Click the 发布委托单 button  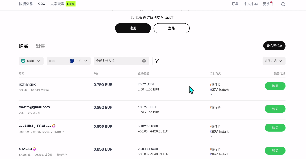point(274,46)
